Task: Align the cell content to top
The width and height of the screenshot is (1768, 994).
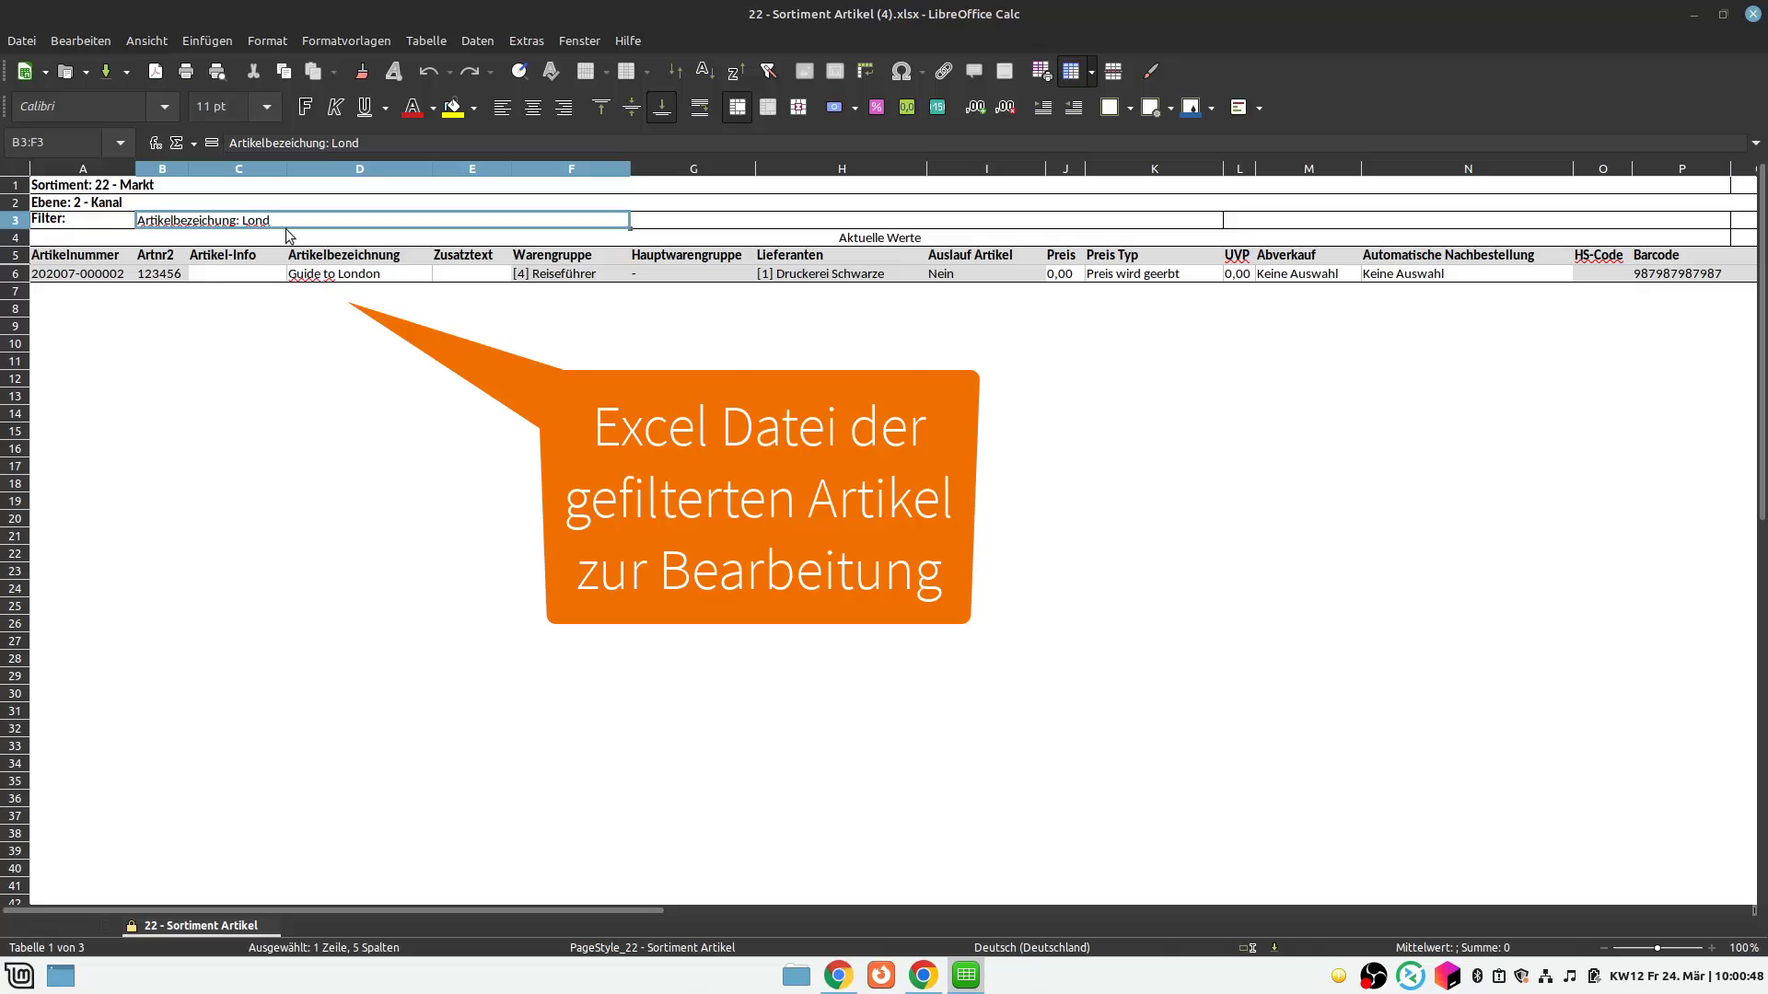Action: pos(601,108)
